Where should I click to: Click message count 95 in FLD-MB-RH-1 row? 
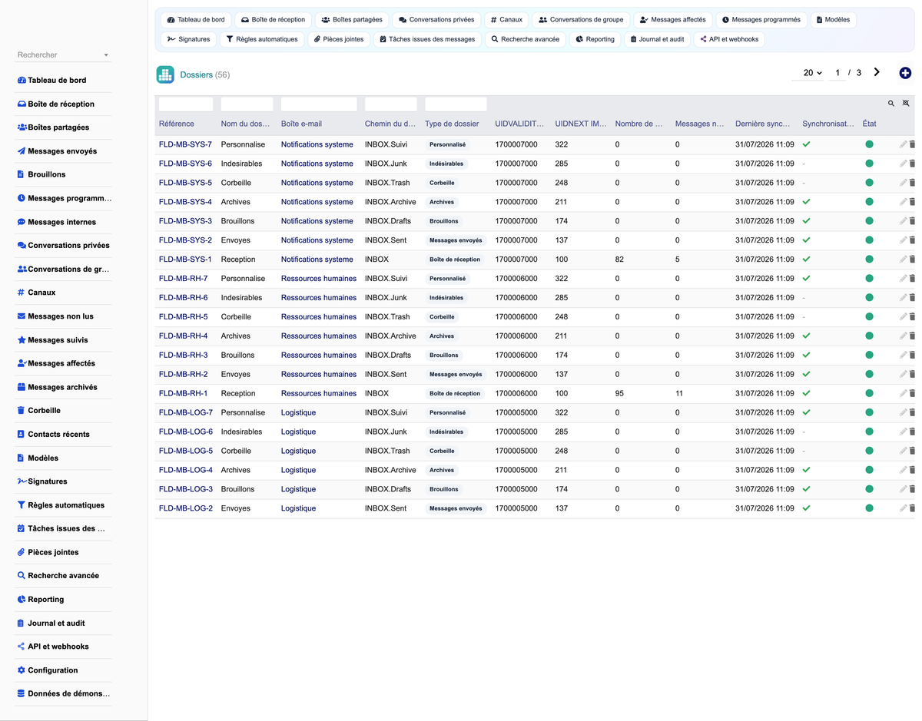tap(619, 393)
